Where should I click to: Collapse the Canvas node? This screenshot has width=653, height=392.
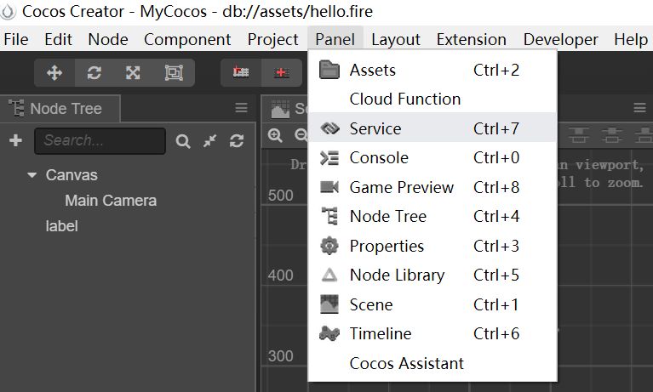point(32,175)
